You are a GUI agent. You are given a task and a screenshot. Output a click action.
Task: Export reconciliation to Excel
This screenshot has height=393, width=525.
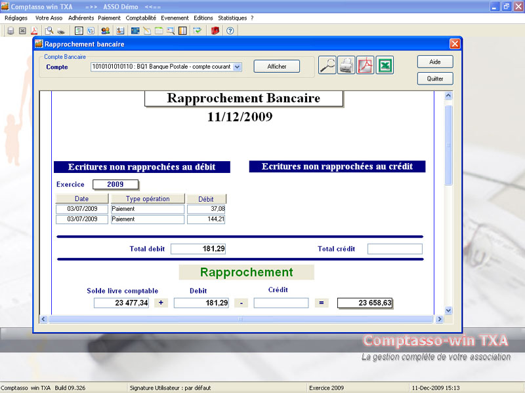point(385,65)
